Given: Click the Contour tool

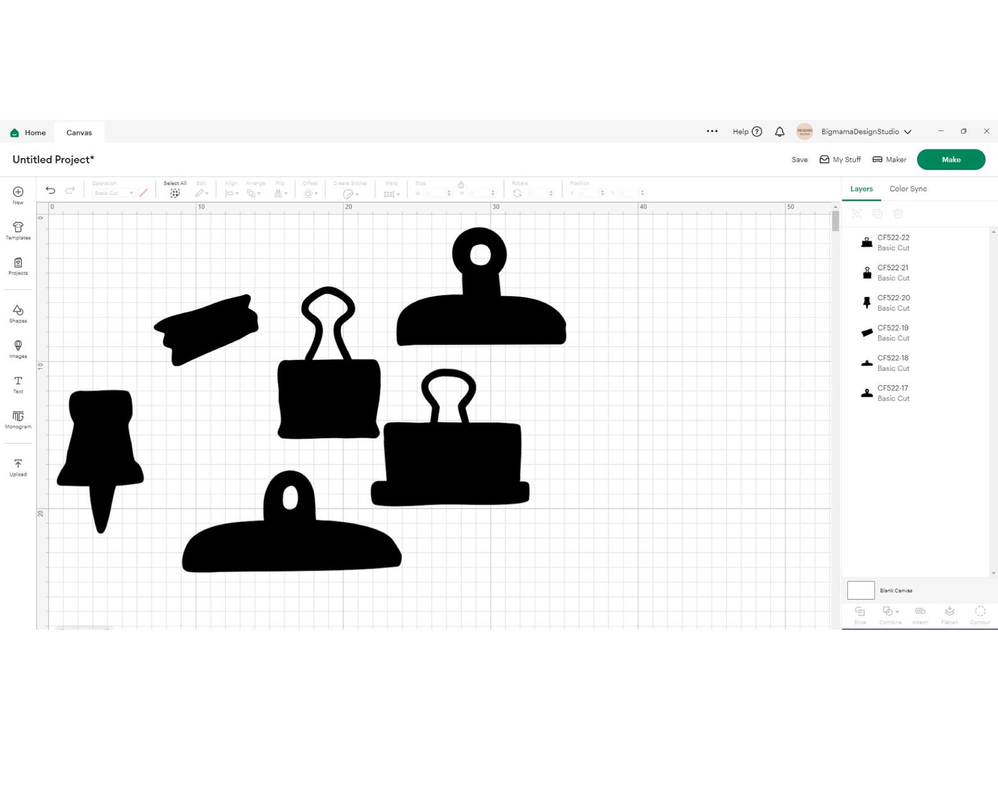Looking at the screenshot, I should point(980,615).
